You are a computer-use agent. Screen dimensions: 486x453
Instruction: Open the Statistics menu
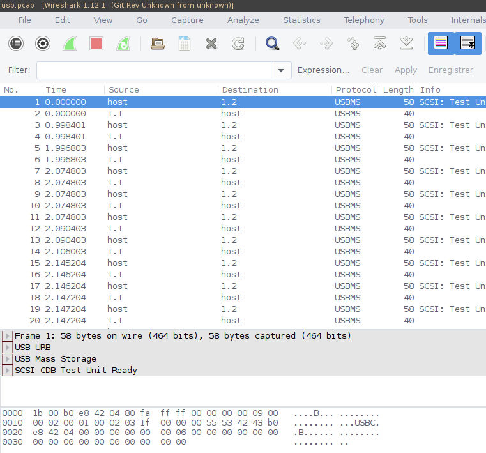(x=301, y=20)
